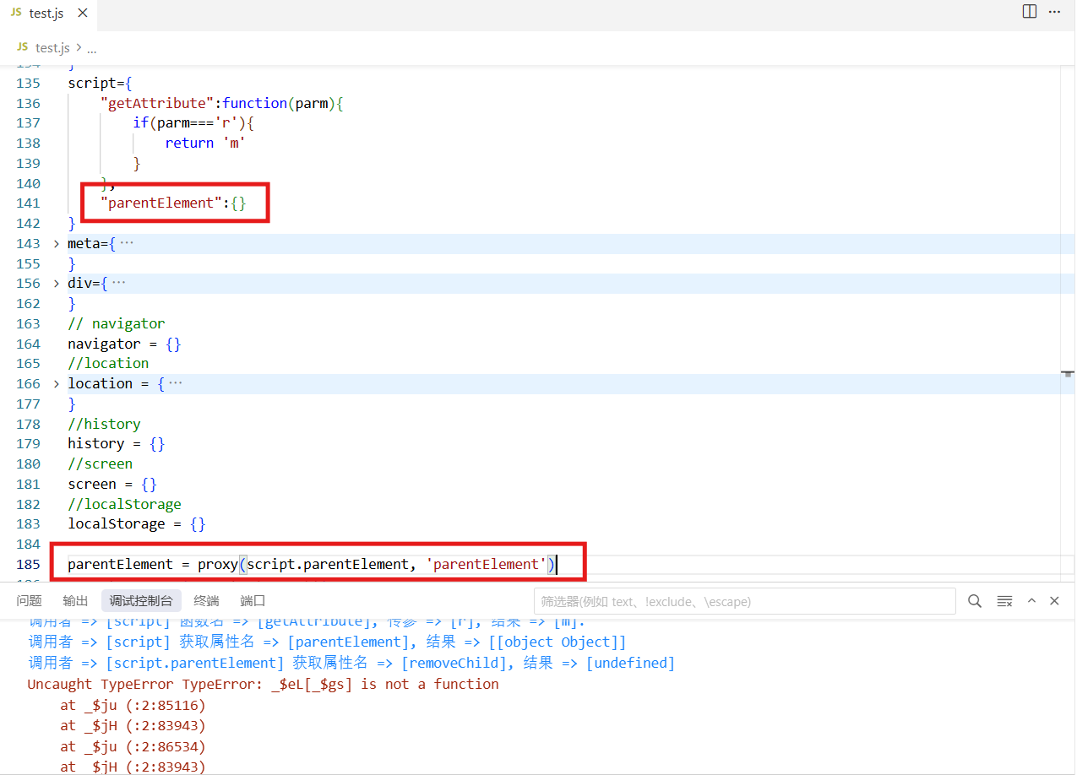Expand the folded meta block

tap(57, 244)
